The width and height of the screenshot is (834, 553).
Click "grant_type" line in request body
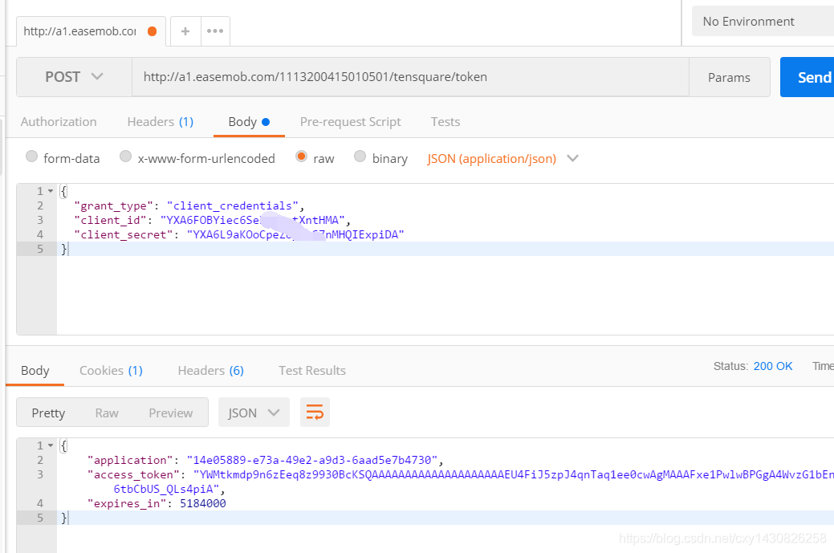click(189, 205)
